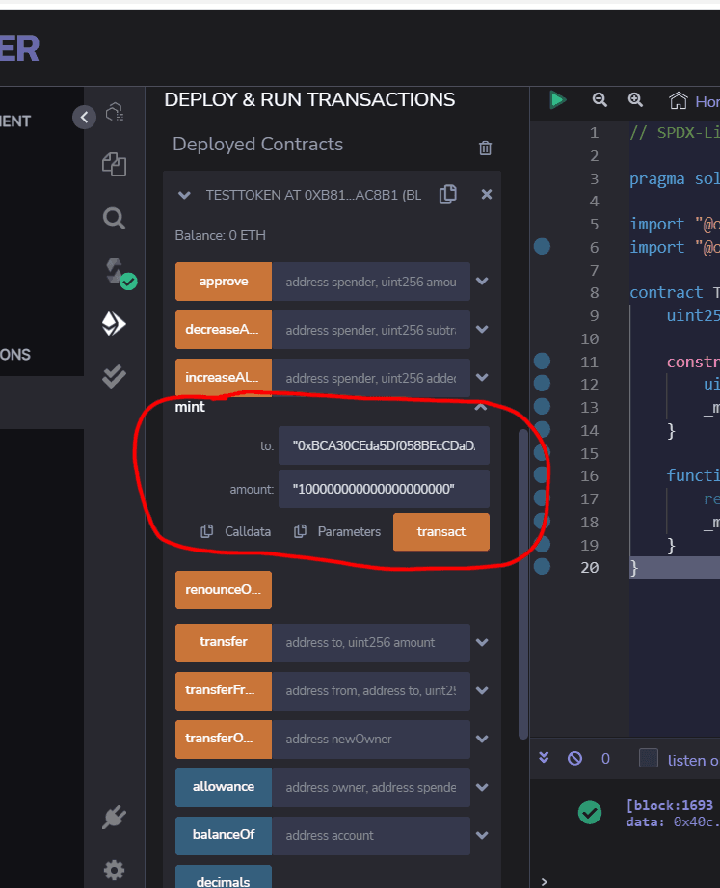Click the 'Balance: 0 ETH' text
Viewport: 720px width, 888px height.
(x=220, y=235)
